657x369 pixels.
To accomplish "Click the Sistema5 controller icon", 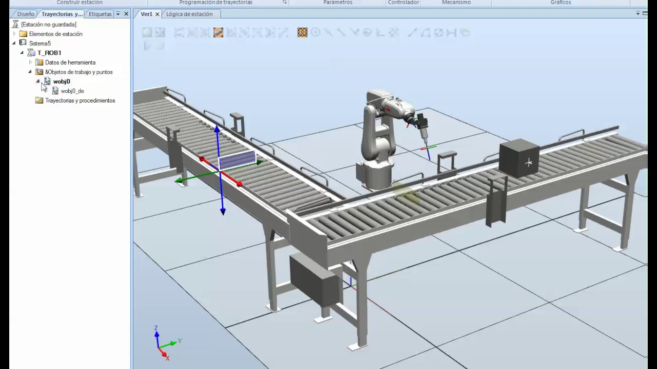I will coord(23,43).
